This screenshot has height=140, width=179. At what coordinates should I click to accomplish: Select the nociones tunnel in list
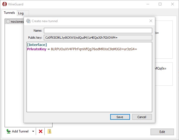coord(14,21)
